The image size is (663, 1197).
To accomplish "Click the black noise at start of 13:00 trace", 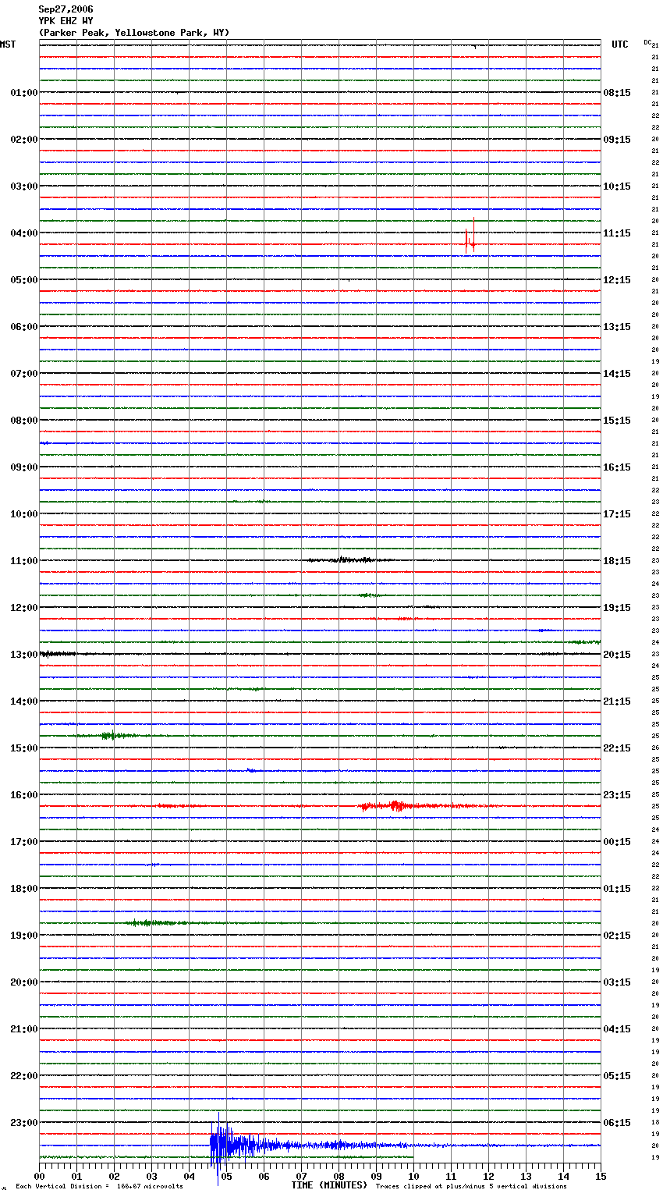I will coord(58,653).
